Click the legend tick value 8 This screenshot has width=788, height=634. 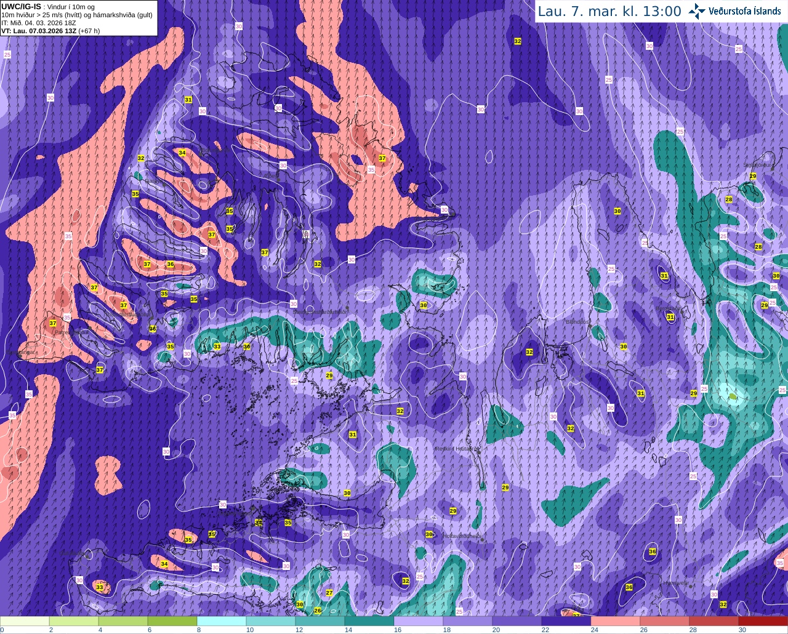(x=198, y=630)
